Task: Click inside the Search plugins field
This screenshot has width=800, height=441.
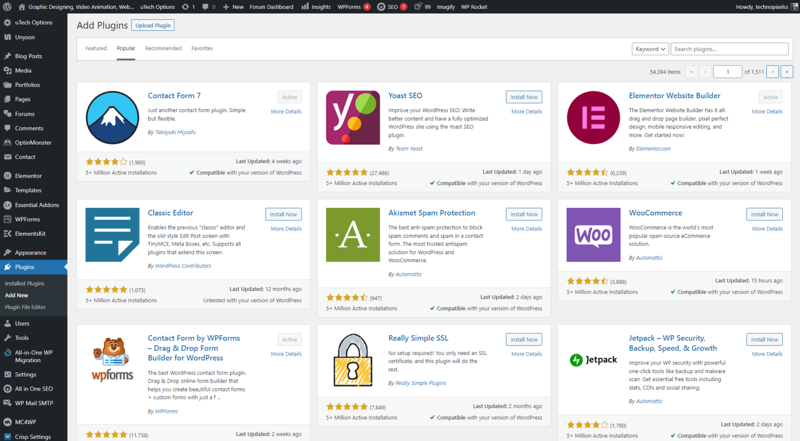Action: click(729, 48)
